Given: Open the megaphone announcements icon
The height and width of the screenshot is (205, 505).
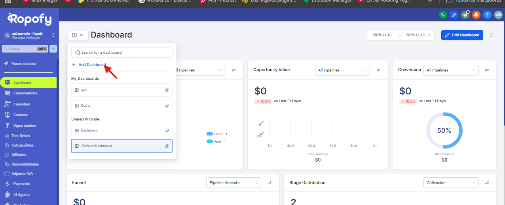Looking at the screenshot, I should 465,15.
